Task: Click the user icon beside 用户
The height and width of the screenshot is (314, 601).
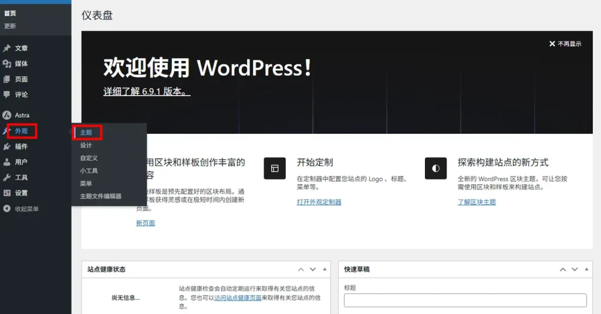Action: [7, 162]
